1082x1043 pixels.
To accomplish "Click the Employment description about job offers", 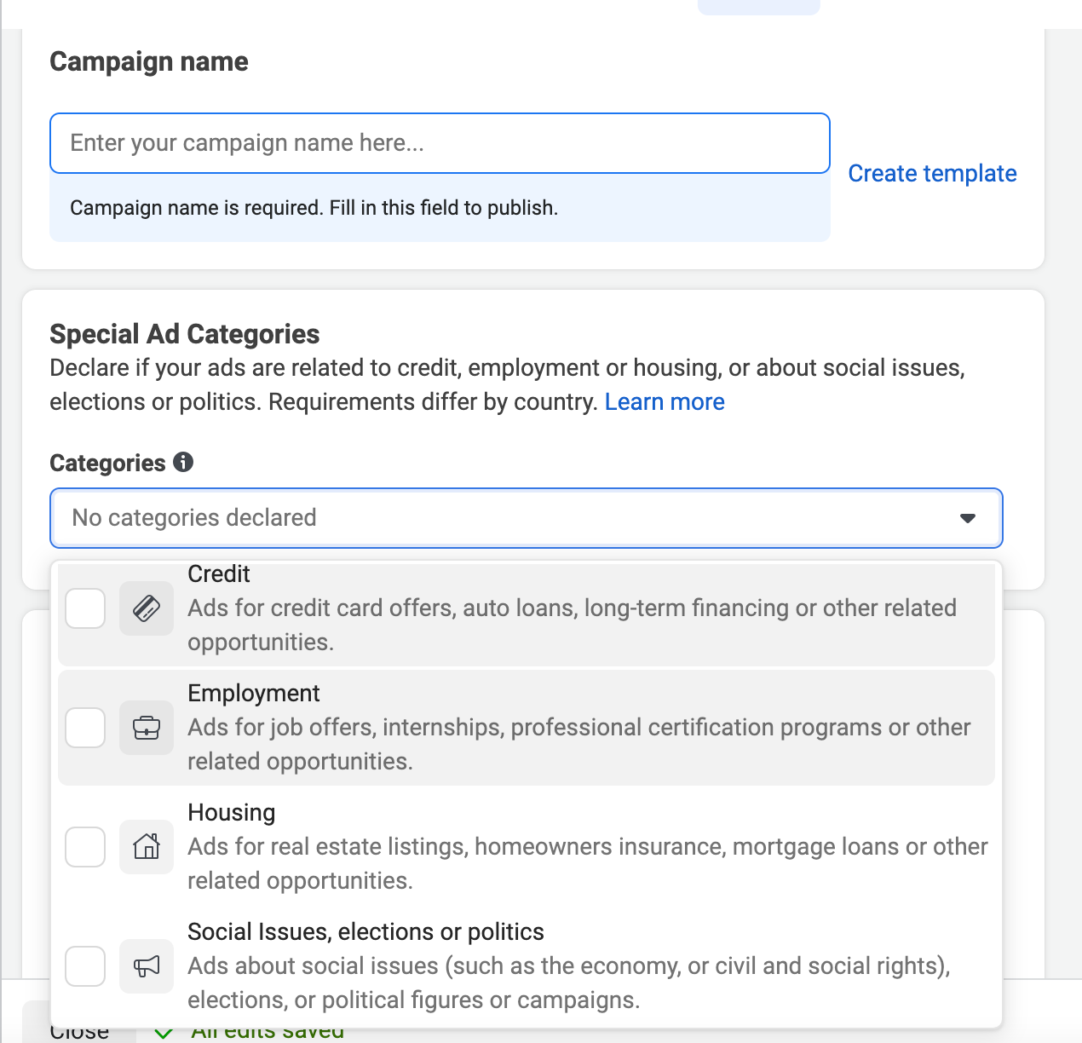I will [x=579, y=745].
